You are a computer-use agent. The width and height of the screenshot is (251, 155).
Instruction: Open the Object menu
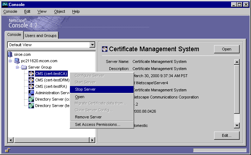pyautogui.click(x=60, y=11)
